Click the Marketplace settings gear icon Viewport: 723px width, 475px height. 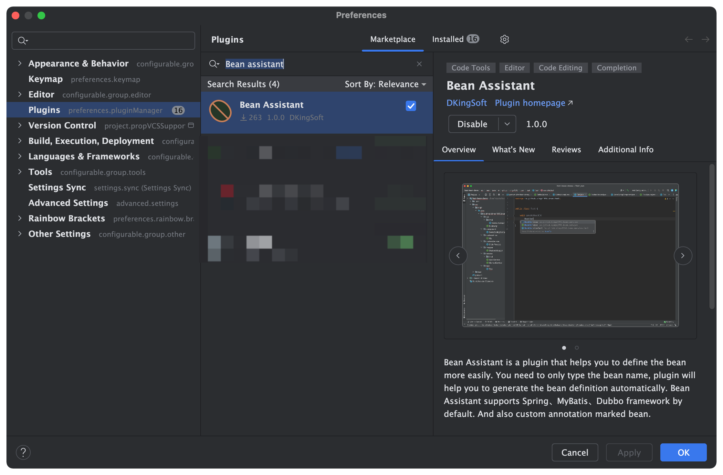point(505,39)
